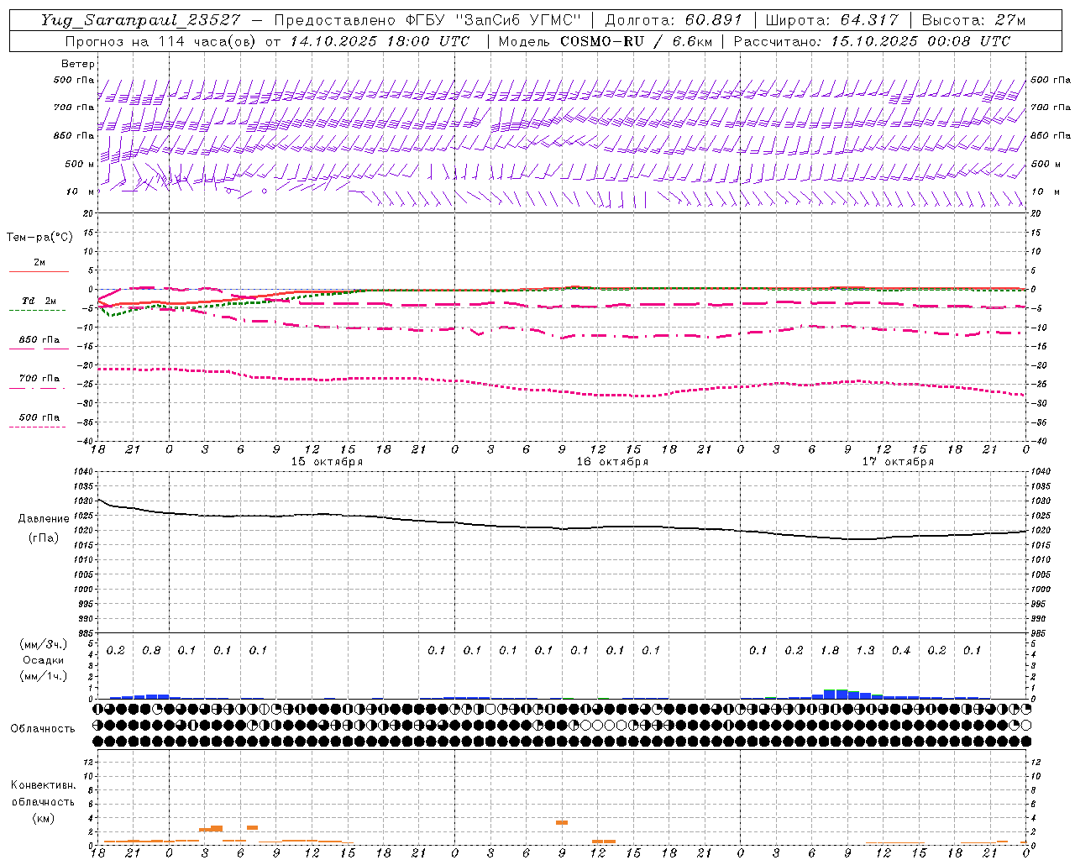Click the 500 гПа temperature legend entry

coord(39,417)
